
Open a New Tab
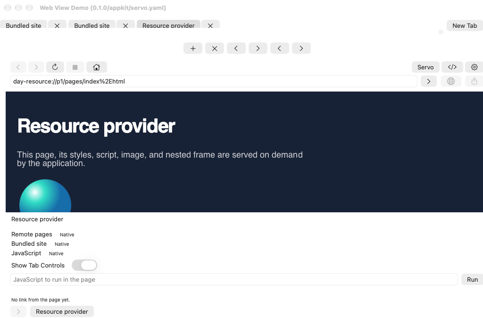(x=465, y=25)
